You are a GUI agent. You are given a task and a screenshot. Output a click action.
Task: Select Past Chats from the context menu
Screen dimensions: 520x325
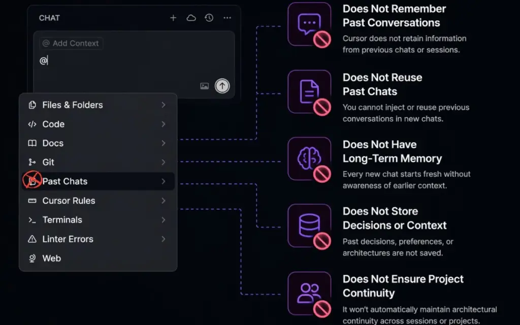tap(65, 181)
